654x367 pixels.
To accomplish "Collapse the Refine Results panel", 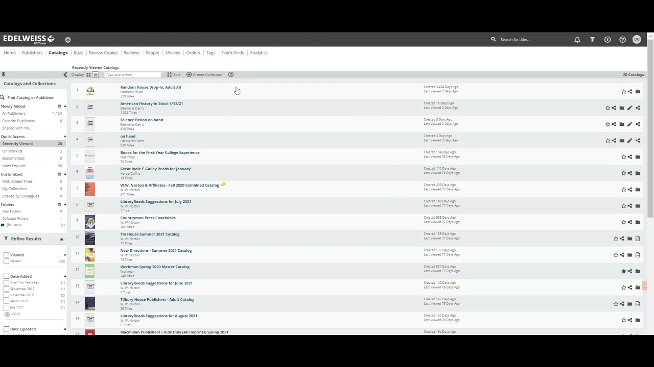I will [x=61, y=239].
